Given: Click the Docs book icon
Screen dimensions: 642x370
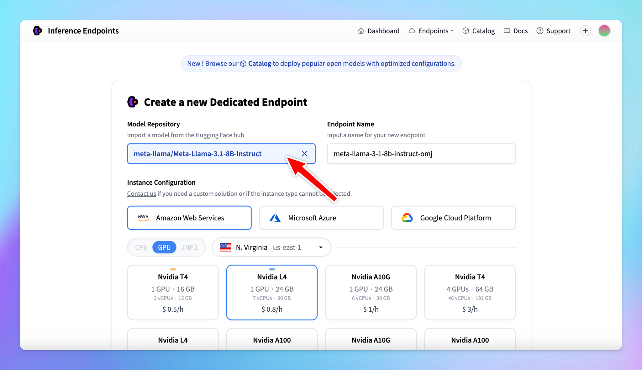Looking at the screenshot, I should (507, 31).
